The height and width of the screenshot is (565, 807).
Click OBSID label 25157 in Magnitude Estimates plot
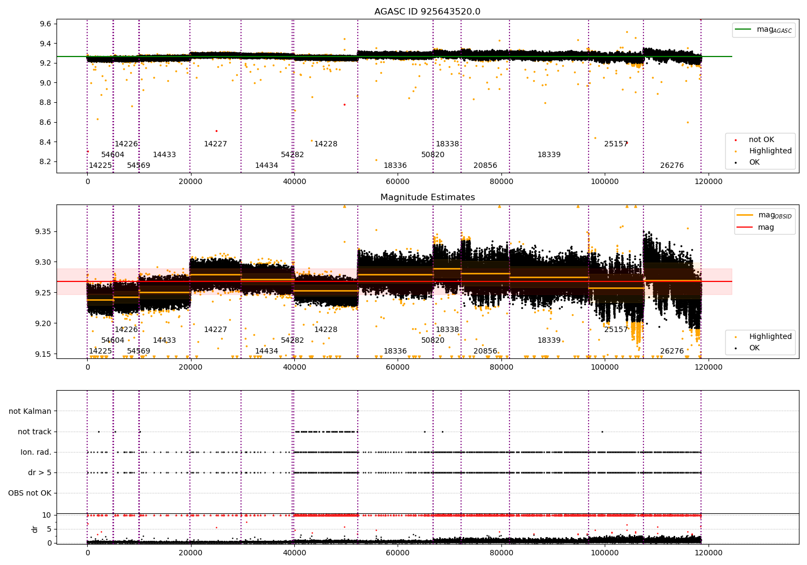(x=616, y=330)
